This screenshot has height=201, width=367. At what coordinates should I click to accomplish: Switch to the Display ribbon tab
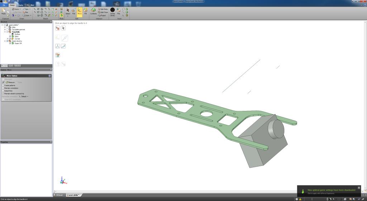pyautogui.click(x=20, y=5)
